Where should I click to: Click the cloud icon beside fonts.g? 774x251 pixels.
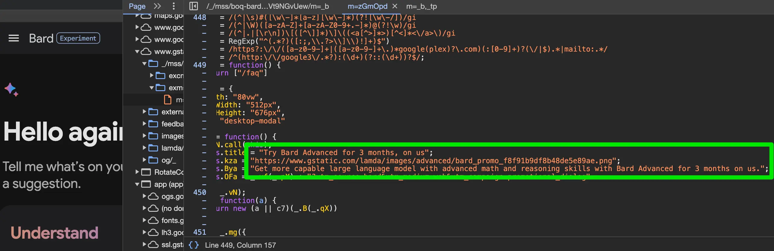coord(153,221)
